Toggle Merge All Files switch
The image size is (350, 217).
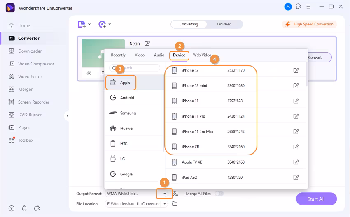219,194
